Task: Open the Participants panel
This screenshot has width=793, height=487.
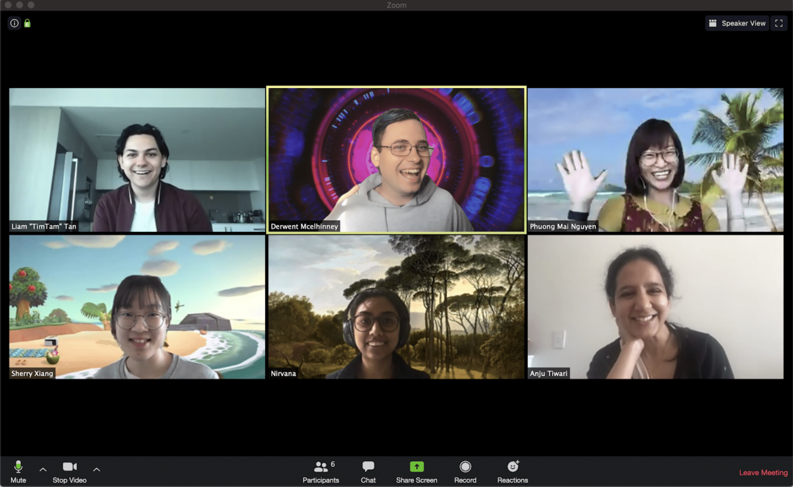Action: coord(321,472)
